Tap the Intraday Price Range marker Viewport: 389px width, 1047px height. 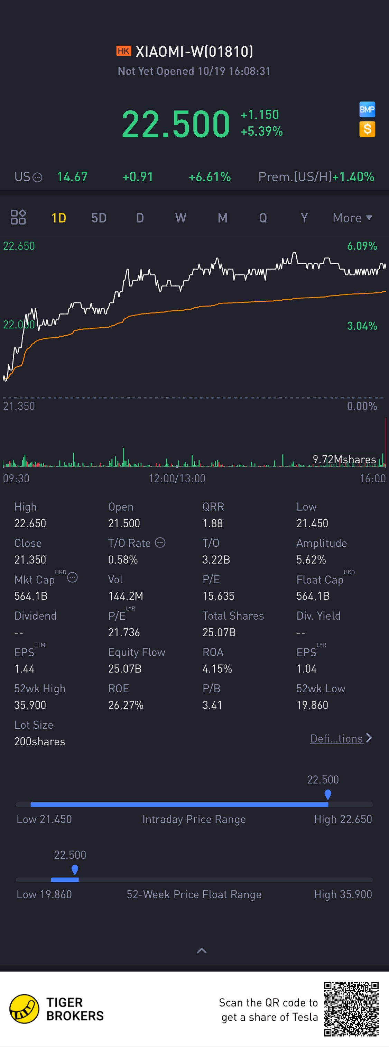click(x=328, y=795)
